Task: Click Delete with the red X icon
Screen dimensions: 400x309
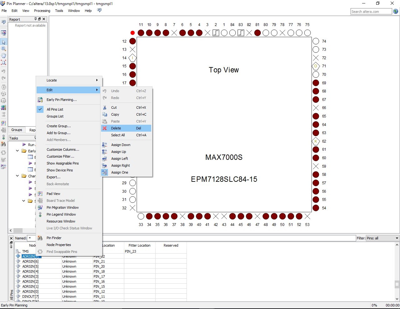Action: [126, 128]
